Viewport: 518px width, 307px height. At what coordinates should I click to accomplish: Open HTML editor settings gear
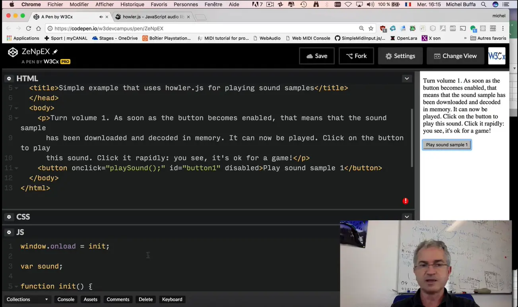(9, 79)
